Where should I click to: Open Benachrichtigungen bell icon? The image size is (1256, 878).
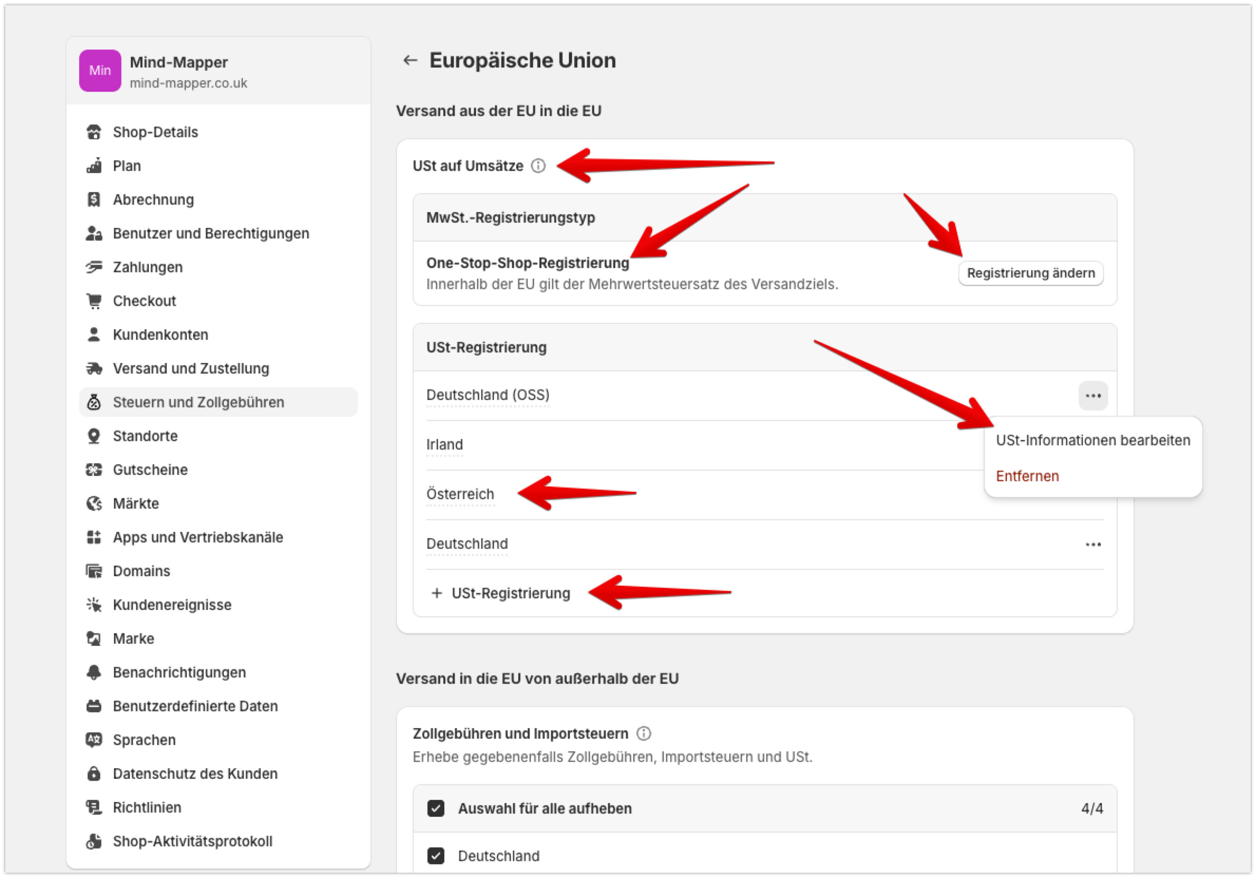click(x=94, y=672)
